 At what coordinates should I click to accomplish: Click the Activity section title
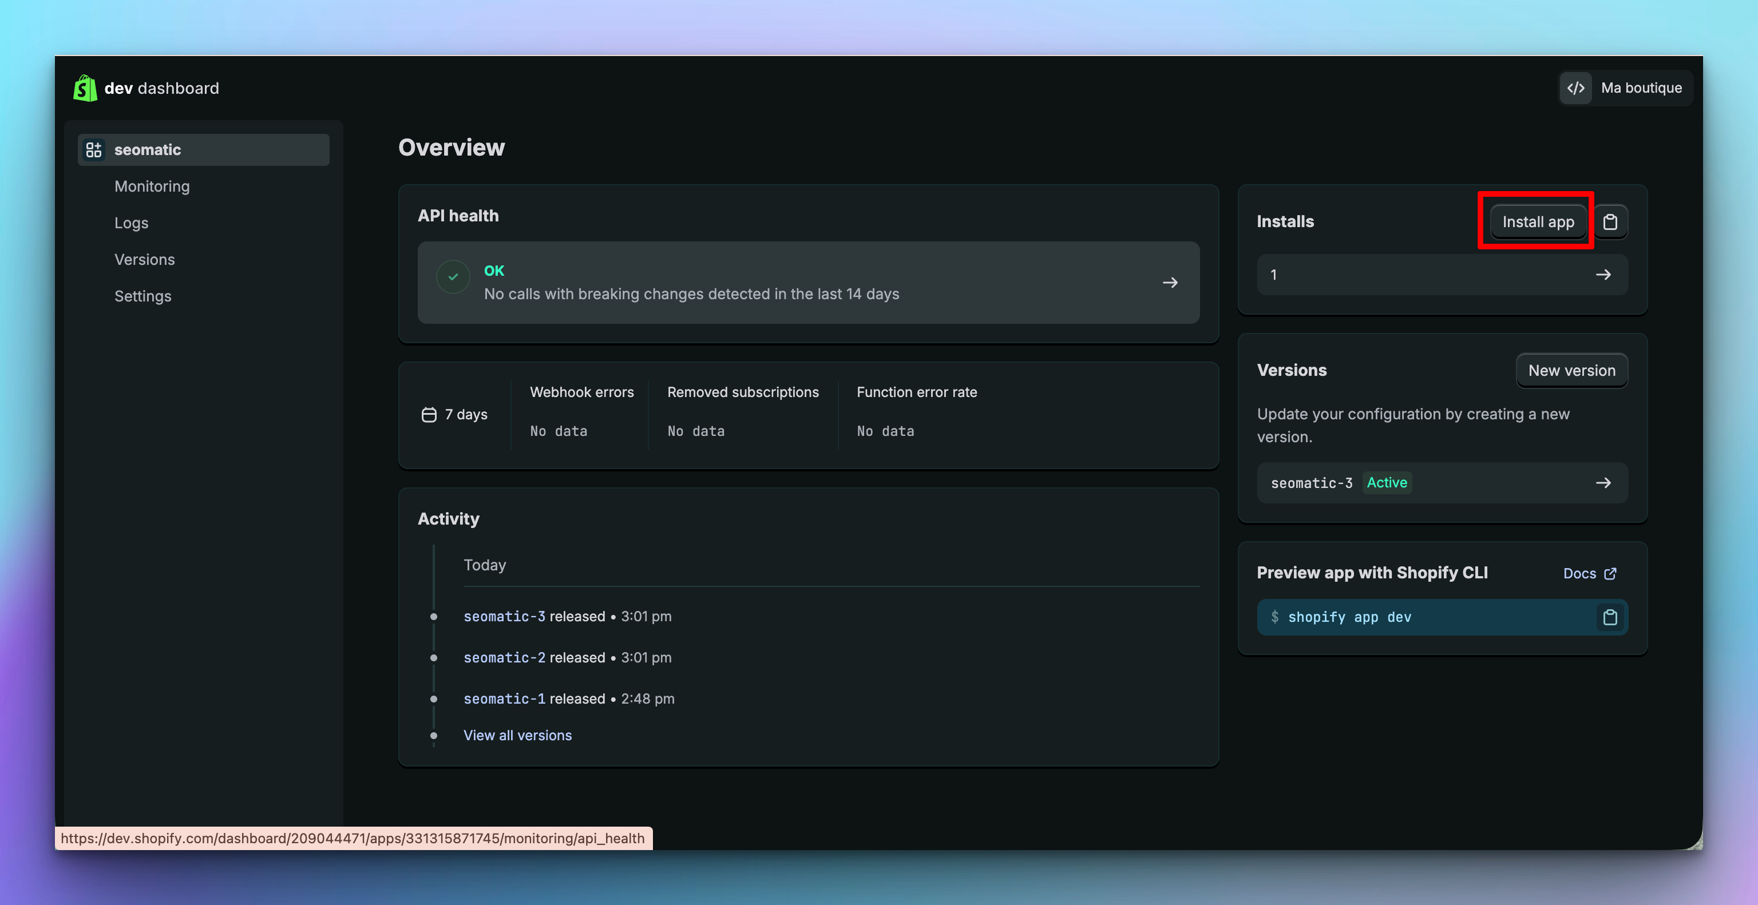449,519
